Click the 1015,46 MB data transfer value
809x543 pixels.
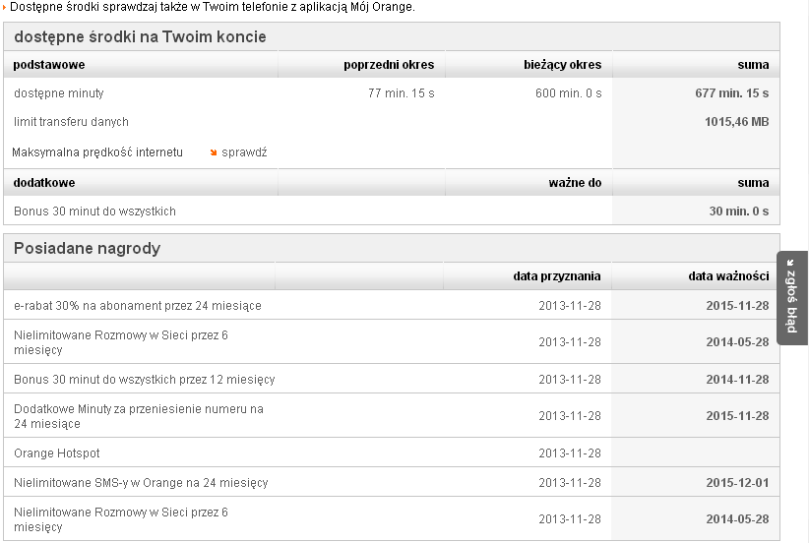click(736, 122)
